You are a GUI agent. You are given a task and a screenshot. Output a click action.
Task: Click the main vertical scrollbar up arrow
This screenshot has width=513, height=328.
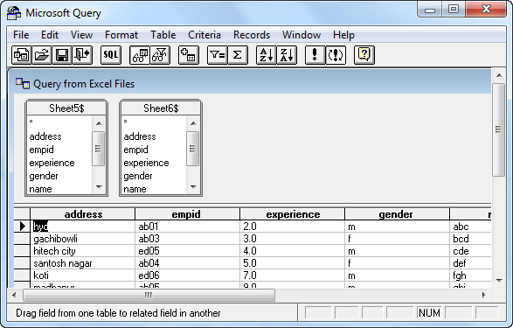tap(499, 75)
